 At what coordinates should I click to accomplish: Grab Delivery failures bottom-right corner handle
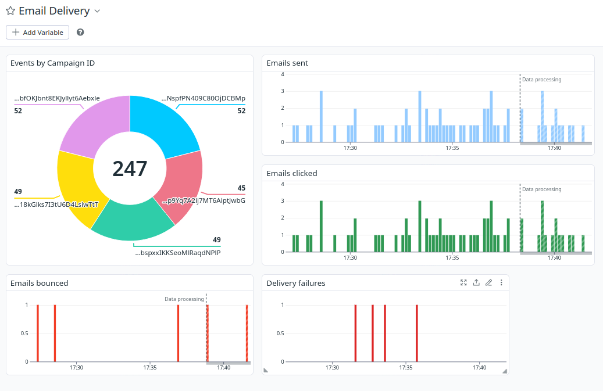tap(505, 371)
